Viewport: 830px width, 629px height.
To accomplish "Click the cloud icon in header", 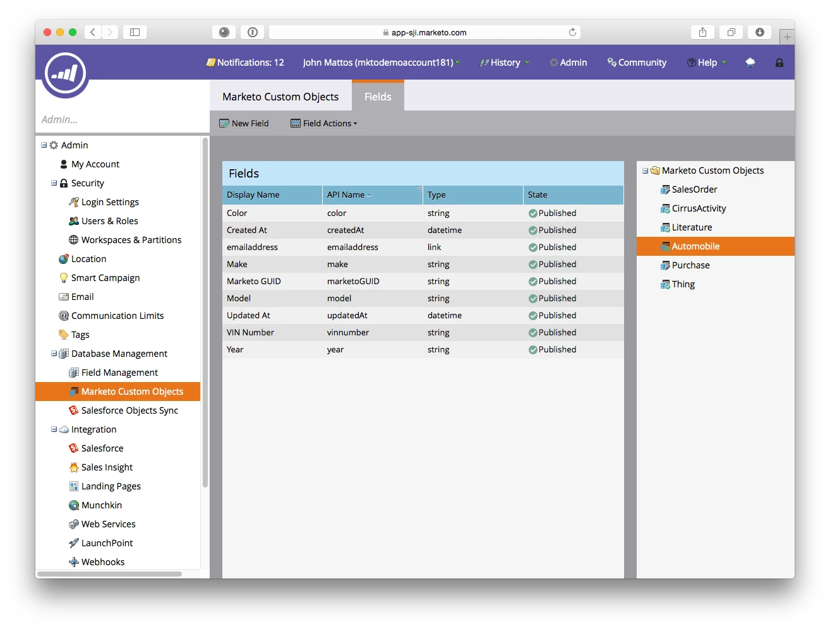I will tap(750, 63).
